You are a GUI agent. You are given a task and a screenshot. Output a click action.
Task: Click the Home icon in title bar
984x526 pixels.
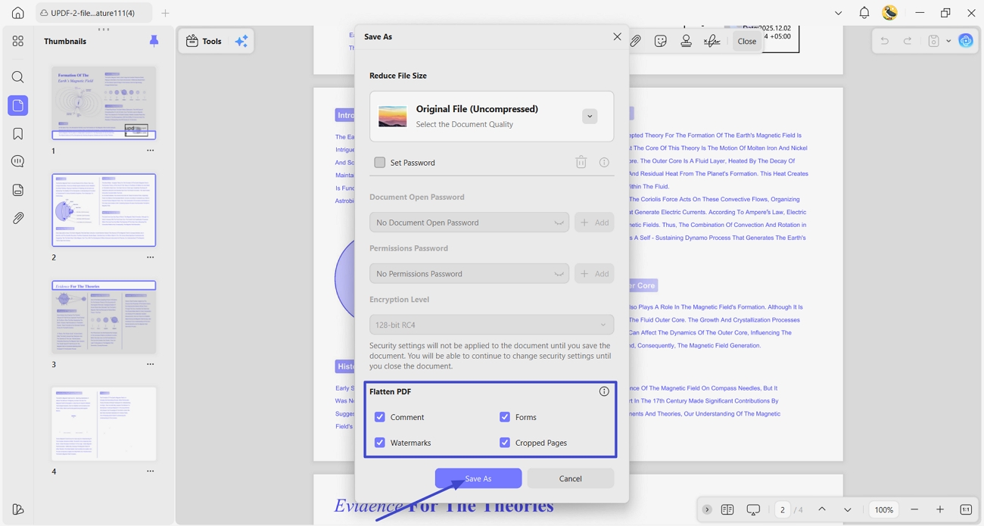(x=18, y=13)
